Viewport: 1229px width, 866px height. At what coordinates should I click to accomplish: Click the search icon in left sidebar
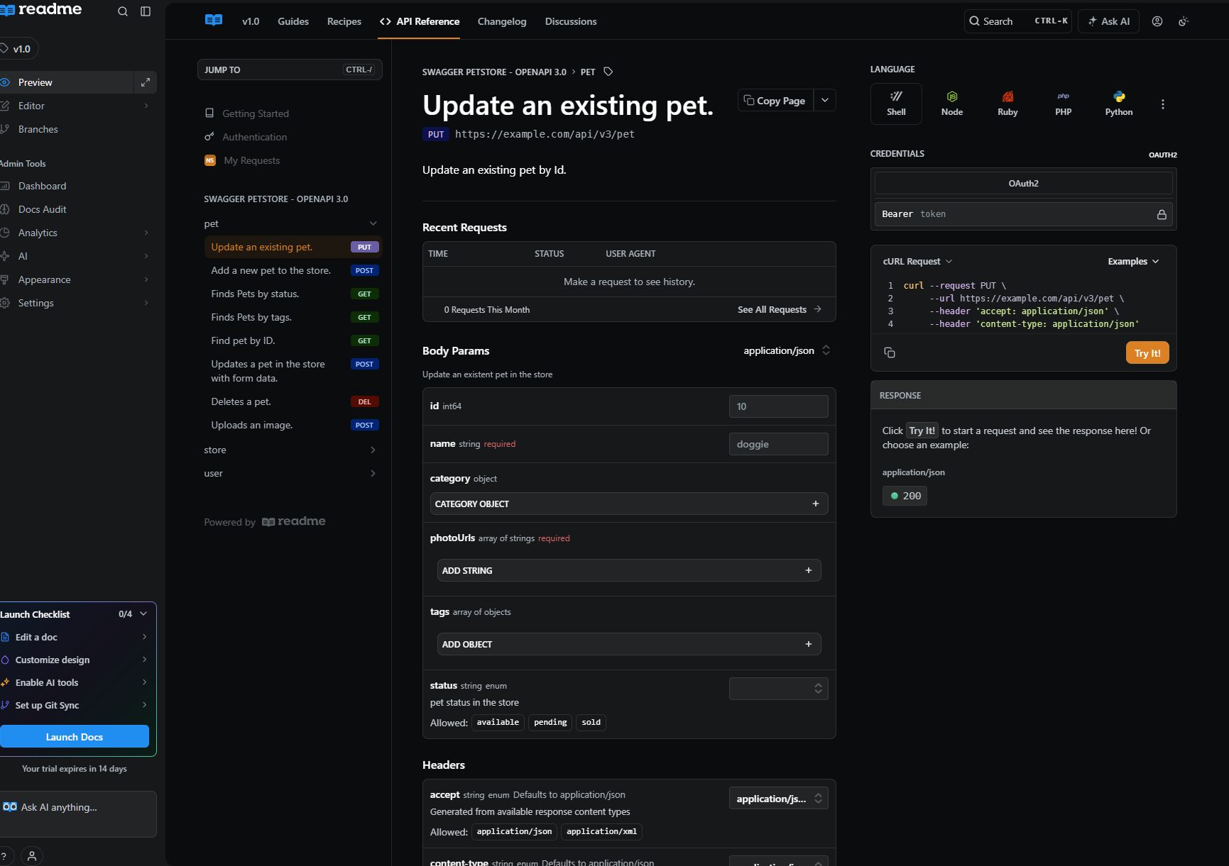(123, 11)
